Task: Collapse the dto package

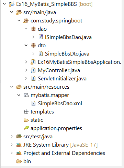Action: [x=26, y=45]
